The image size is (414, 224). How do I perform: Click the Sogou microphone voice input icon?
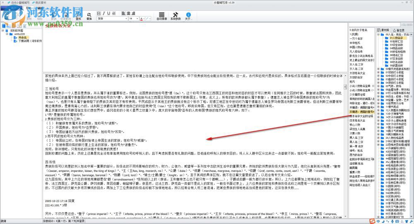[392, 222]
